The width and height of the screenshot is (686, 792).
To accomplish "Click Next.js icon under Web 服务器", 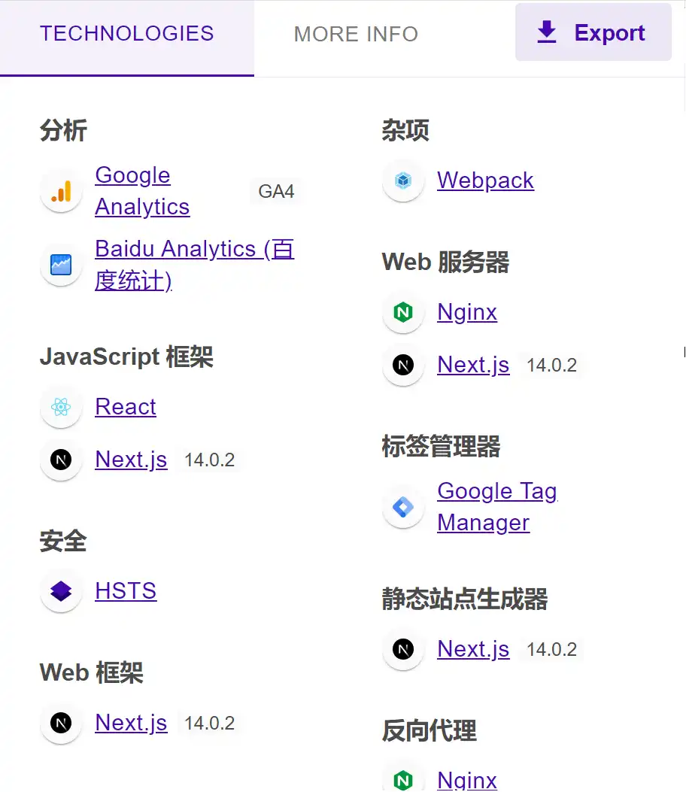I will [x=403, y=365].
